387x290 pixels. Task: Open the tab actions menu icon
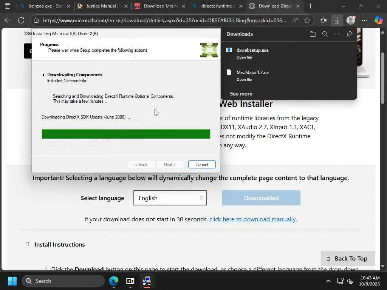point(8,6)
